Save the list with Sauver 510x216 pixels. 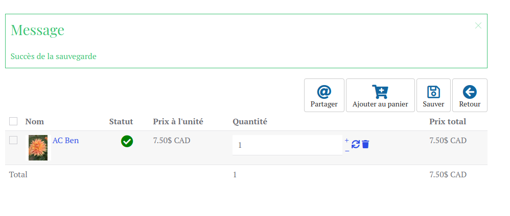coord(433,95)
